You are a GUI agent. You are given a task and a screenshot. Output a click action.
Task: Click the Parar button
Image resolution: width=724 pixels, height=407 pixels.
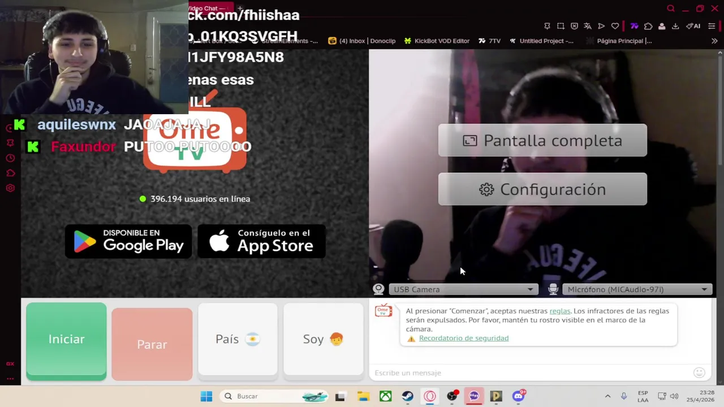pos(152,344)
